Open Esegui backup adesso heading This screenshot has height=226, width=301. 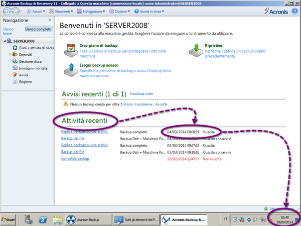(x=99, y=65)
